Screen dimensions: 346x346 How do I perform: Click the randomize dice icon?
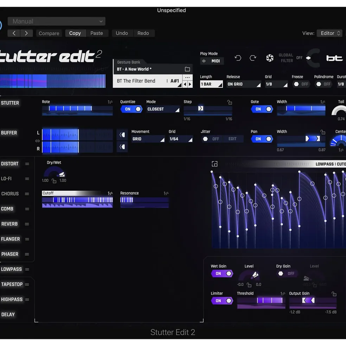pyautogui.click(x=270, y=58)
